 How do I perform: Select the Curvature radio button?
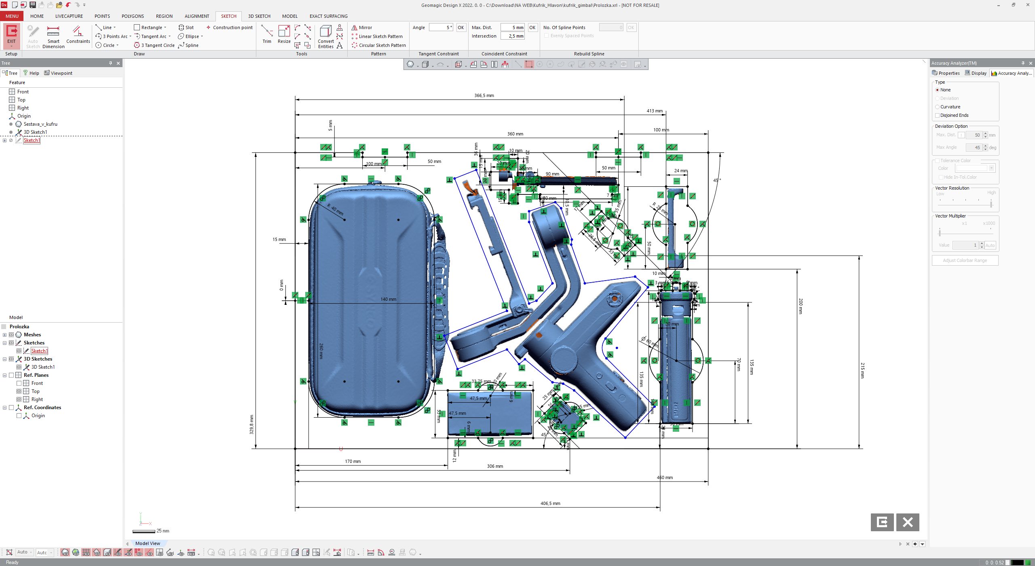click(x=937, y=107)
